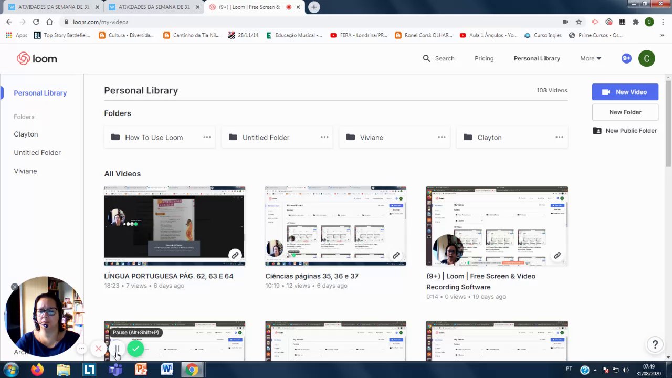The height and width of the screenshot is (378, 672).
Task: Open recording more options dots beside cancel
Action: click(81, 349)
